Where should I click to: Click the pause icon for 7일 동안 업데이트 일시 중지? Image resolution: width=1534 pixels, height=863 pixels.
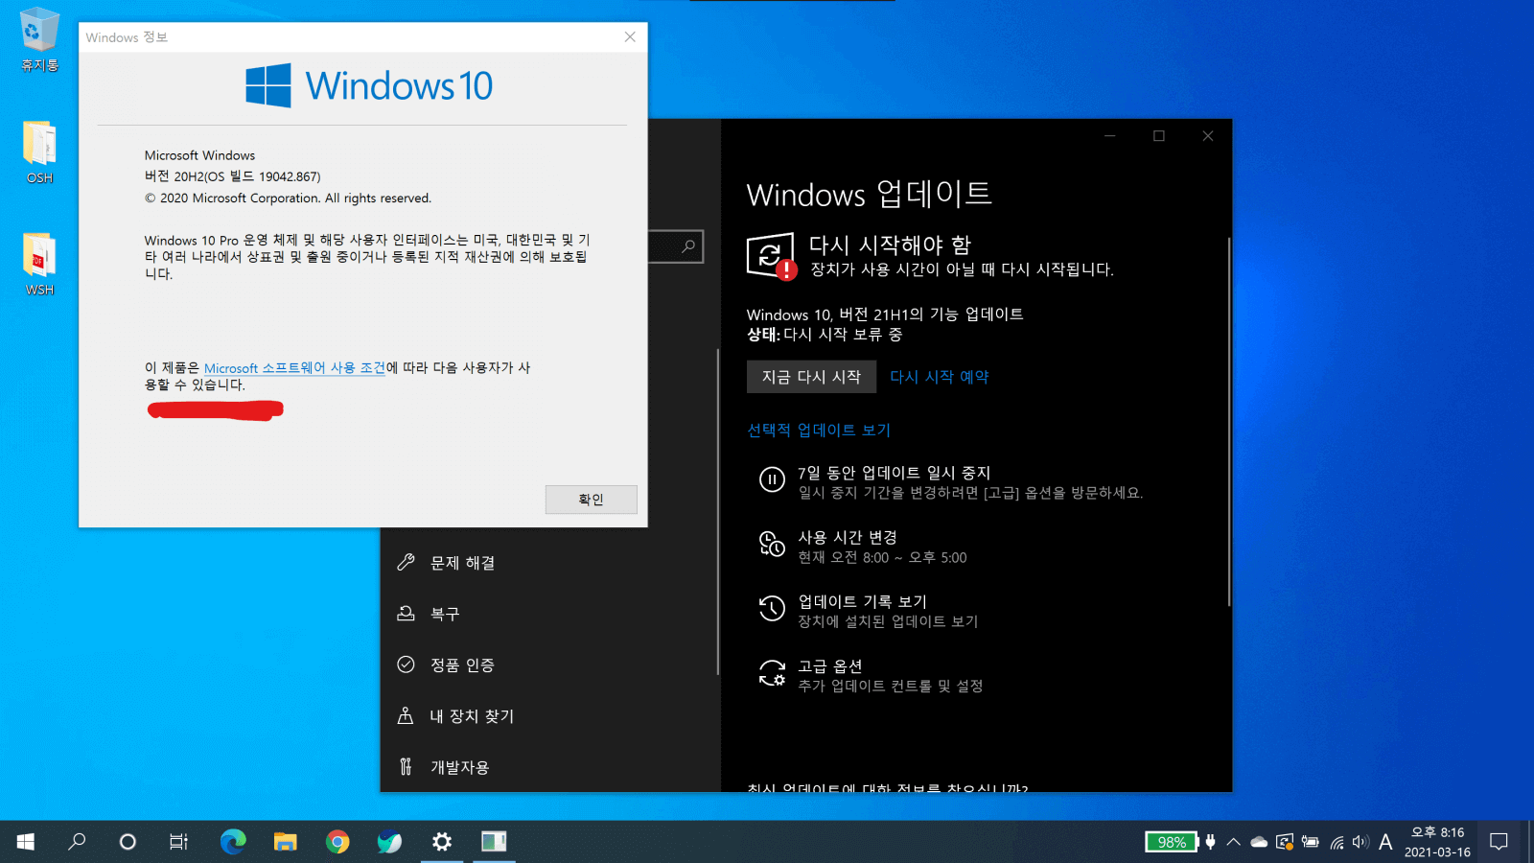pyautogui.click(x=772, y=478)
